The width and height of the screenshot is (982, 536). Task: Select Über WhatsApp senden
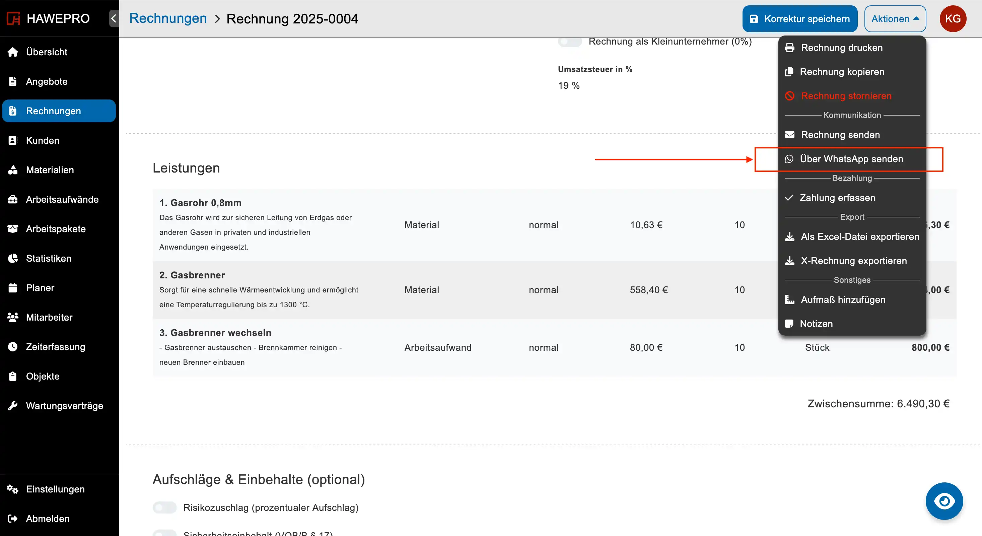tap(852, 159)
